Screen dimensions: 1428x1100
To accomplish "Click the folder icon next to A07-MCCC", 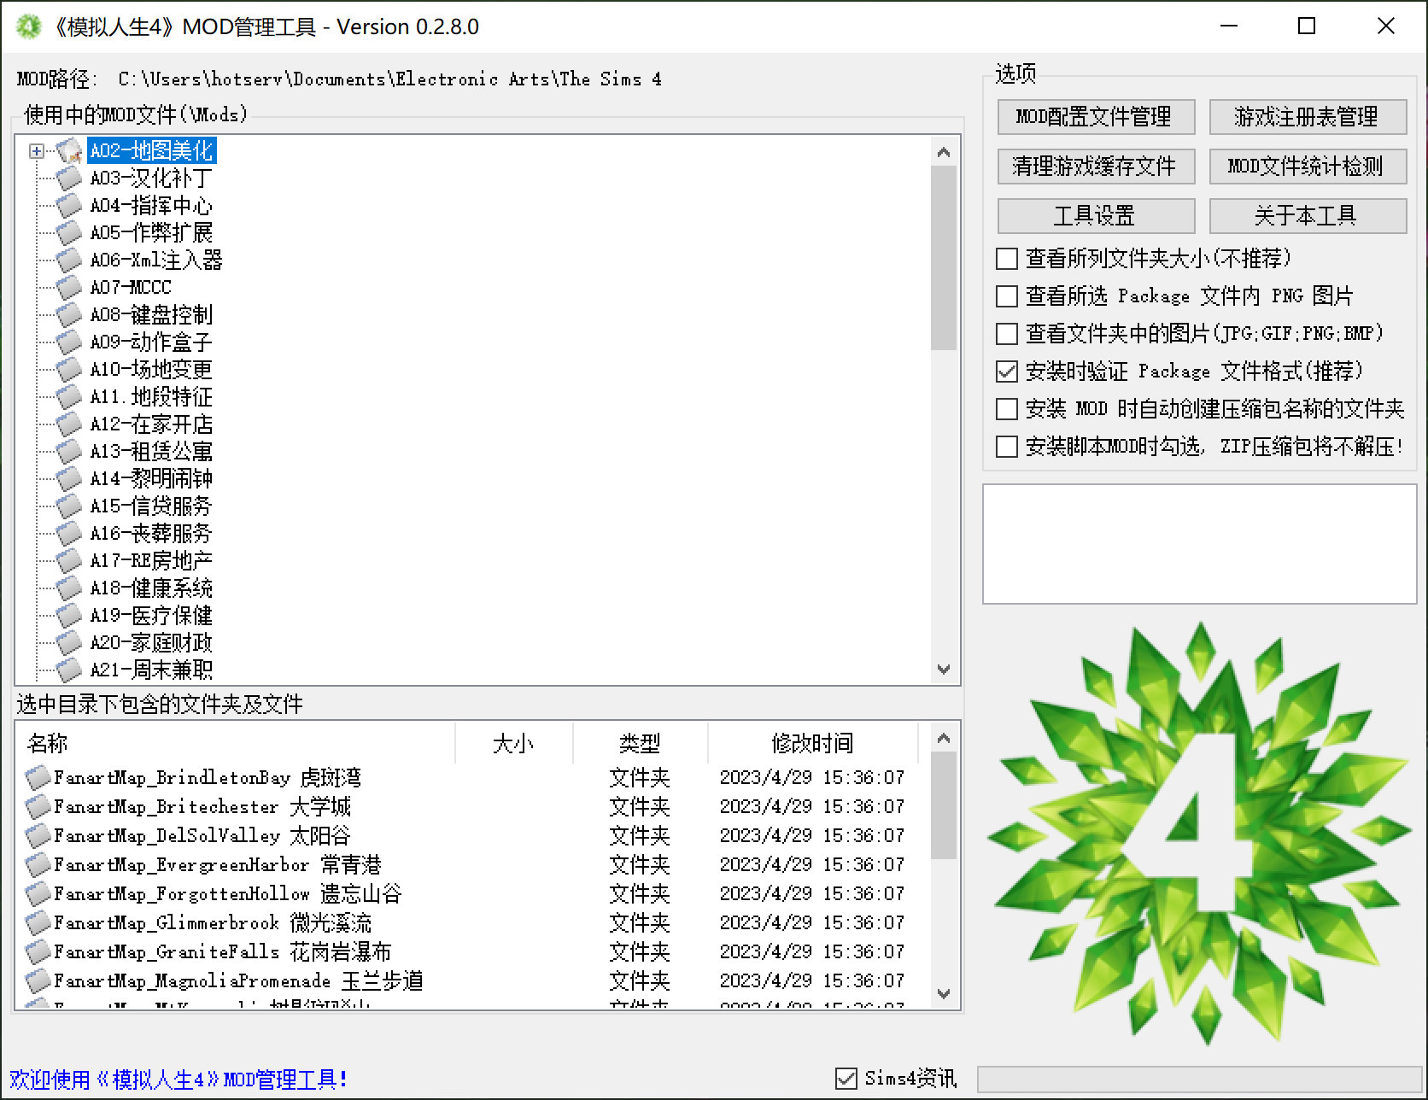I will point(68,288).
